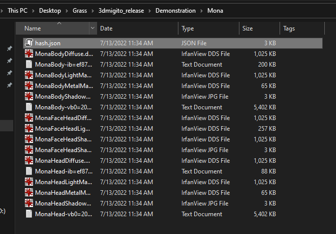
Task: Click the IrfanView icon beside MonaFaceHeadDiff...
Action: pyautogui.click(x=29, y=118)
